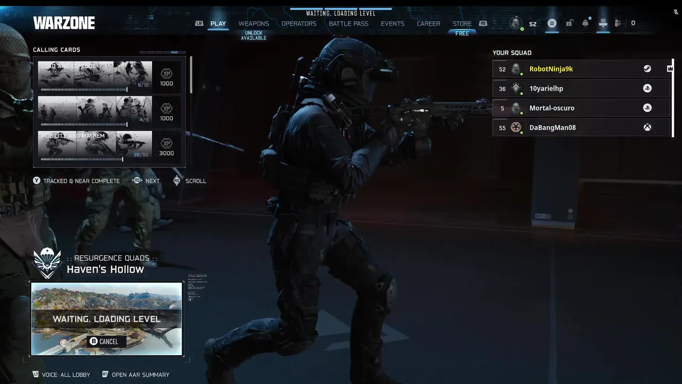Toggle Voice: All Lobby setting
This screenshot has width=682, height=384.
pos(61,374)
